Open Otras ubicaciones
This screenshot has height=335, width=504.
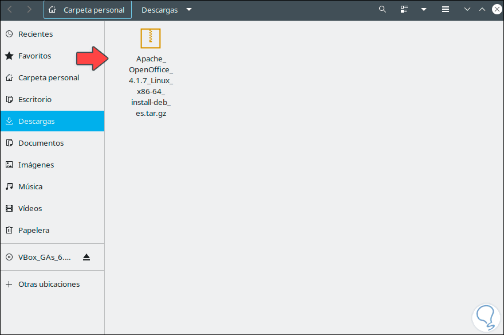(52, 285)
